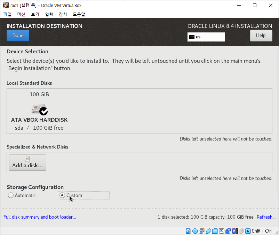Image resolution: width=279 pixels, height=235 pixels.
Task: Click the mouse integration status icon
Action: [x=241, y=231]
